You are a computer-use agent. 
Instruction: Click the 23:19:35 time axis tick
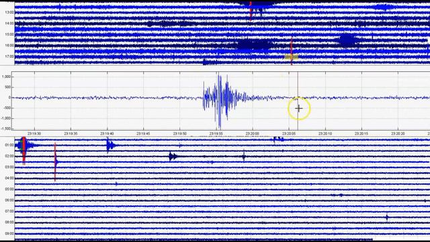click(x=71, y=134)
